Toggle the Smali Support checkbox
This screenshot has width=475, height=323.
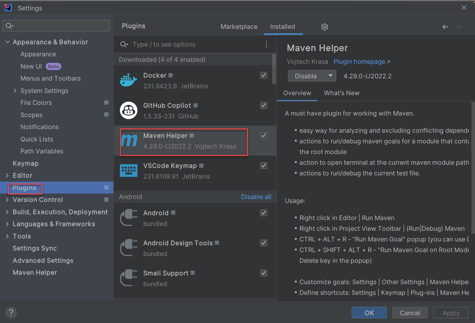click(264, 273)
